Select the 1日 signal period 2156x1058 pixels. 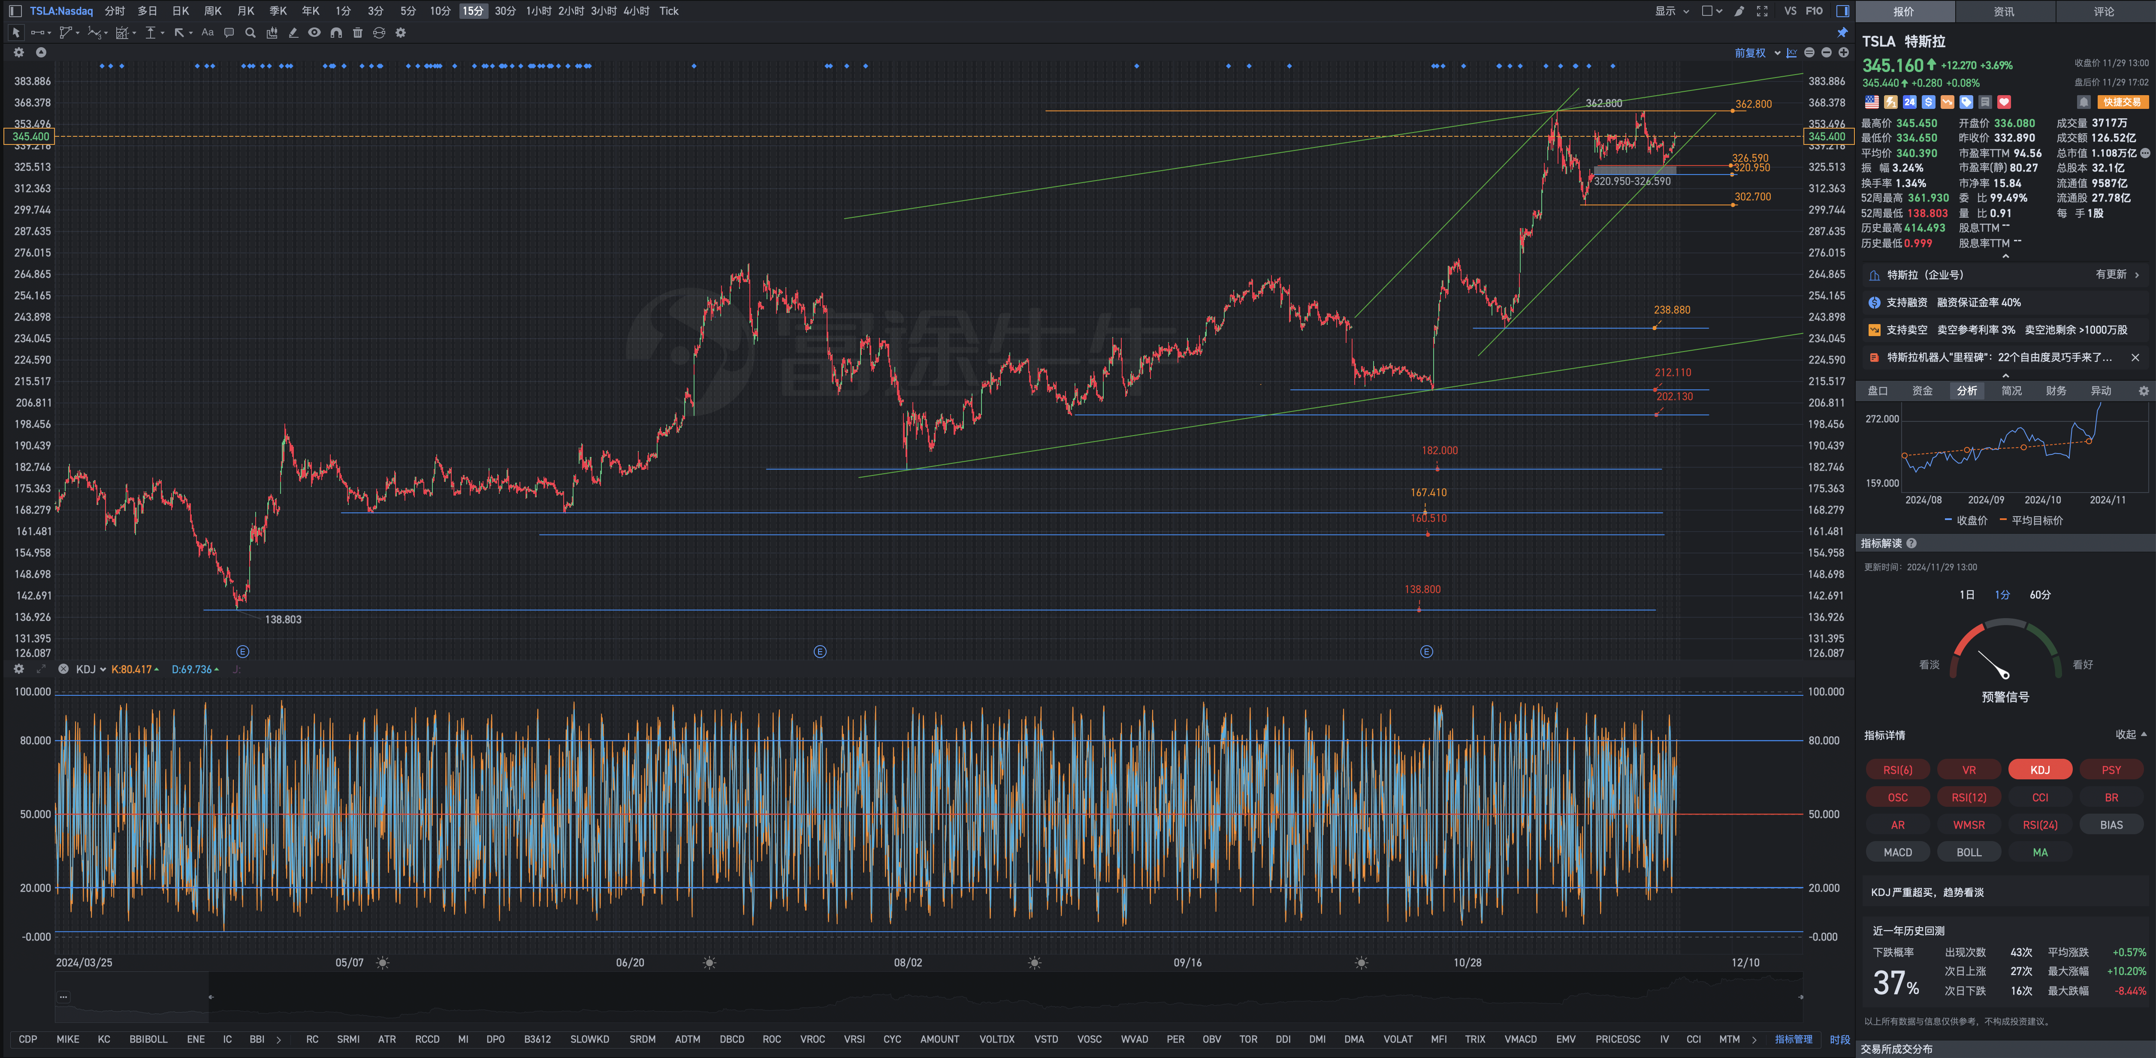1967,595
